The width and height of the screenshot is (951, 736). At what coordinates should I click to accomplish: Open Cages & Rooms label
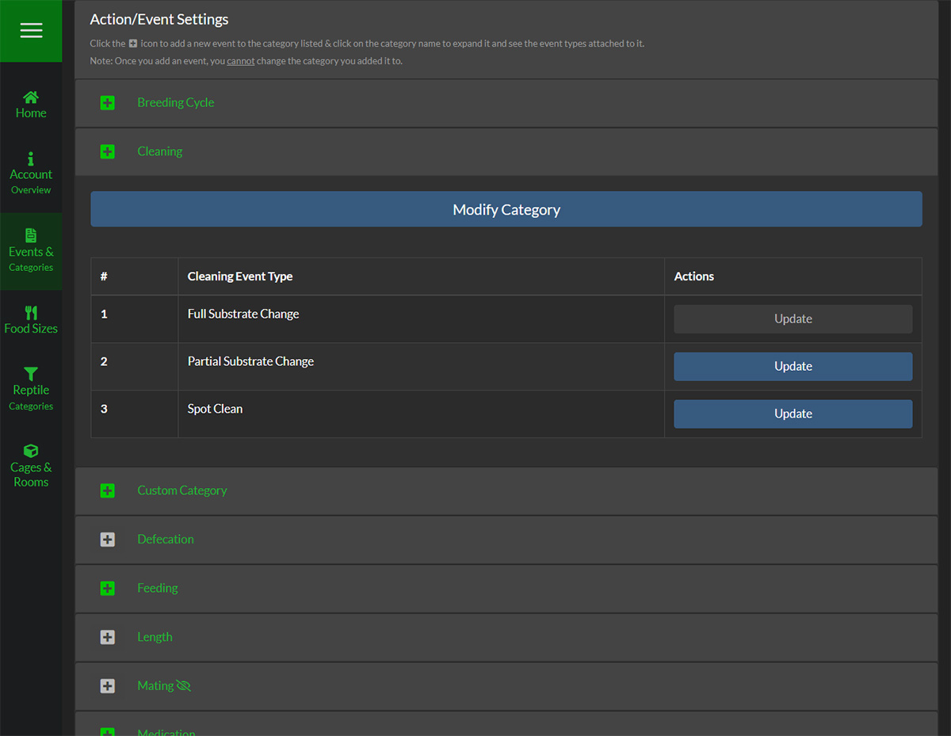(31, 475)
